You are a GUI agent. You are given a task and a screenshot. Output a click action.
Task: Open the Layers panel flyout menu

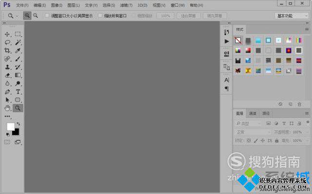pyautogui.click(x=307, y=113)
